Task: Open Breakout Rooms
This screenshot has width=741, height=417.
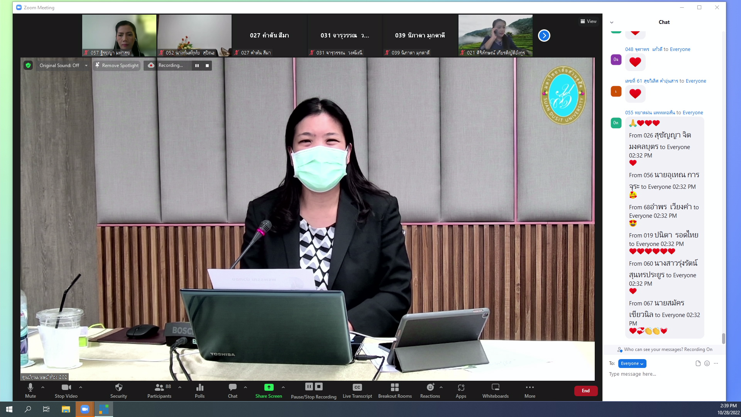Action: click(395, 390)
